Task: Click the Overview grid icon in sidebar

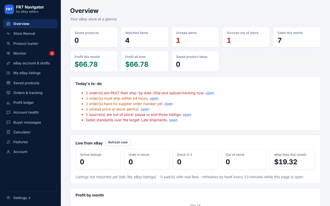Action: [8, 24]
